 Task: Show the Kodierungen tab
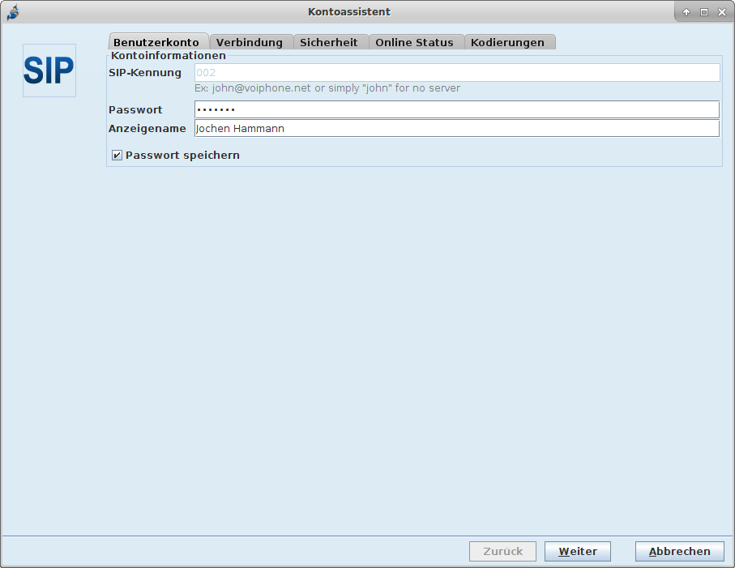[x=507, y=42]
